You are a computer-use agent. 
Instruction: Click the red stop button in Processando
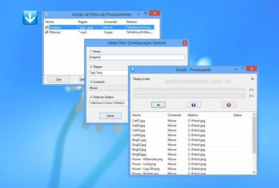(229, 105)
